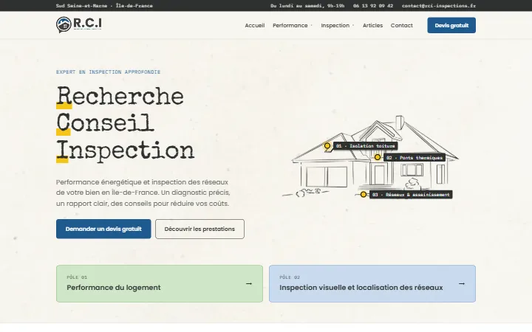Click the Recherche heading word

pyautogui.click(x=120, y=97)
